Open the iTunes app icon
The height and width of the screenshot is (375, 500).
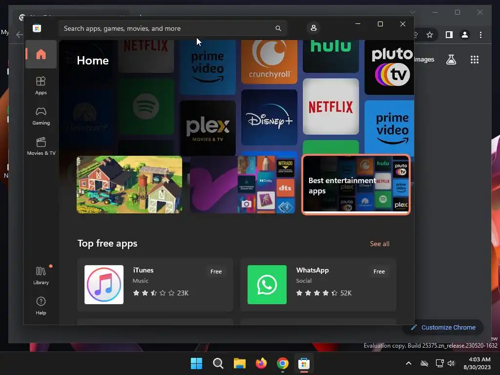[104, 285]
